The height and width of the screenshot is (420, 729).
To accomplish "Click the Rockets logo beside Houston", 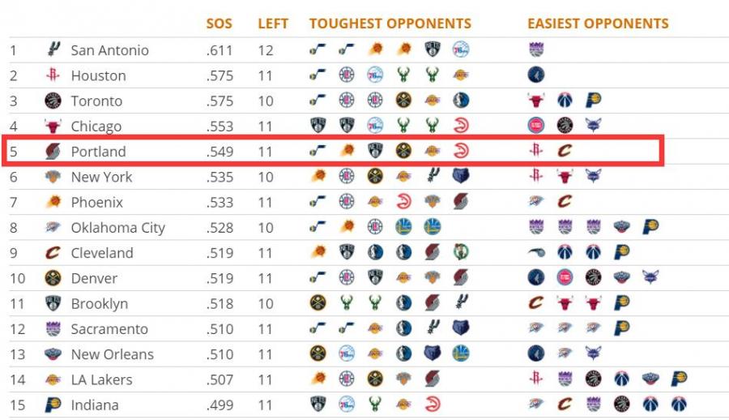I will 53,75.
